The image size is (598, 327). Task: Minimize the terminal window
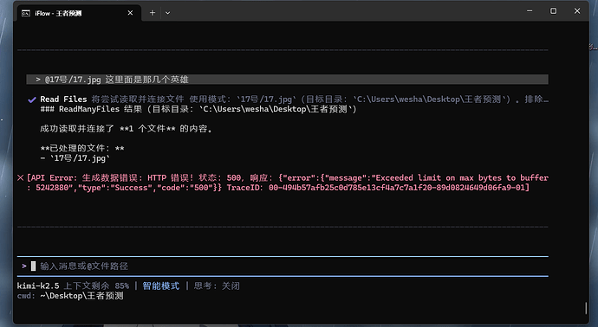pyautogui.click(x=530, y=11)
